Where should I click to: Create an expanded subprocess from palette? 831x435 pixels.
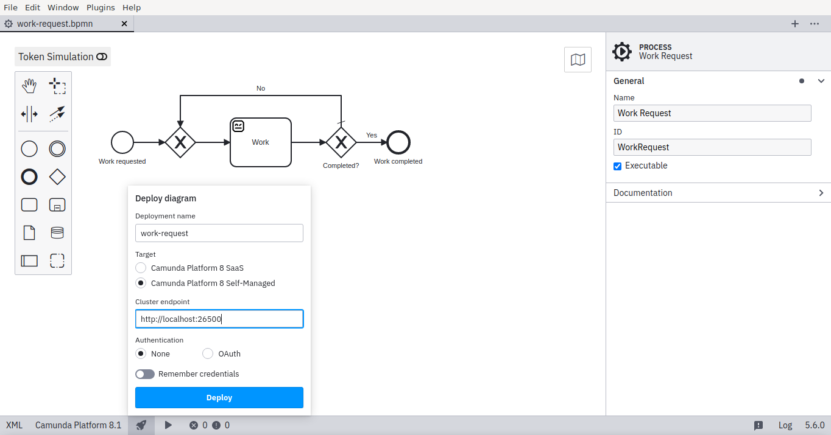point(57,204)
